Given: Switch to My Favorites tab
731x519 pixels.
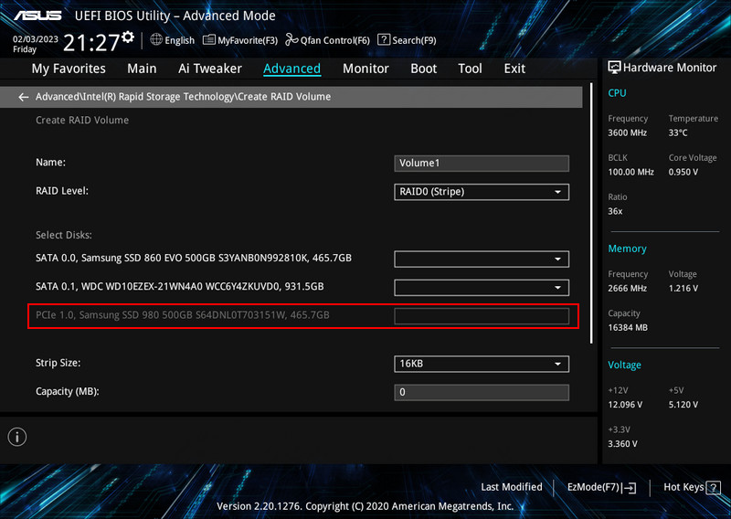Looking at the screenshot, I should pyautogui.click(x=69, y=69).
